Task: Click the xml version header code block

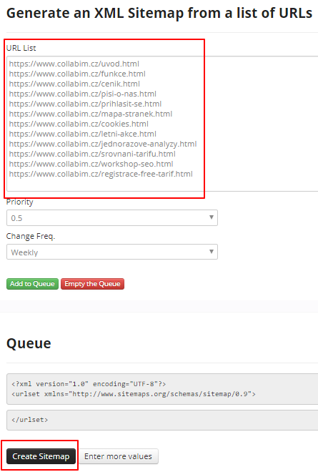Action: tap(162, 389)
